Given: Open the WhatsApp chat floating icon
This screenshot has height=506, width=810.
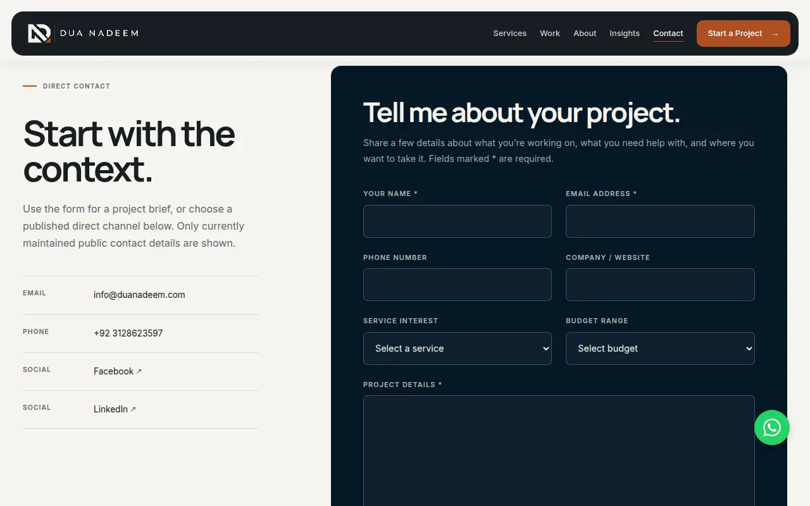Looking at the screenshot, I should coord(772,428).
